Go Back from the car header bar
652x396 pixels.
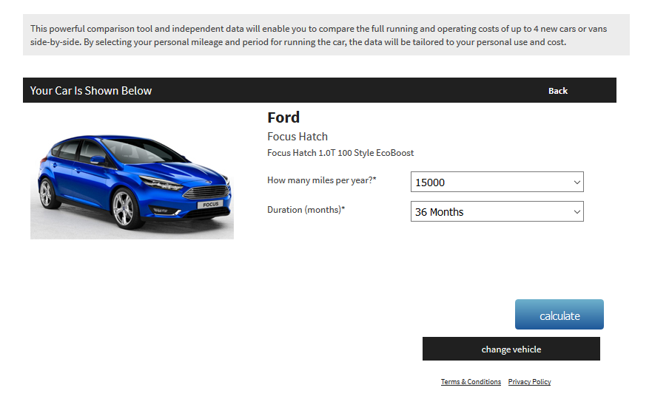point(557,91)
